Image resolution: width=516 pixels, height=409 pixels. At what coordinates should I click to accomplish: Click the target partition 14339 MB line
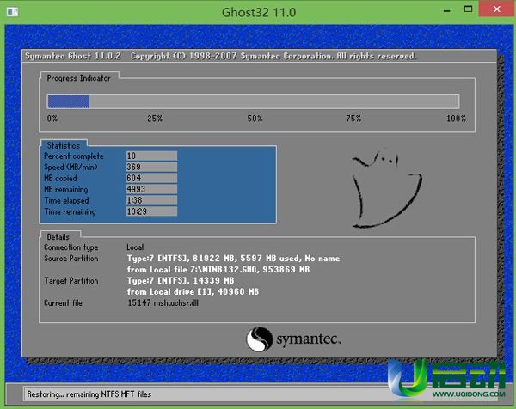181,281
